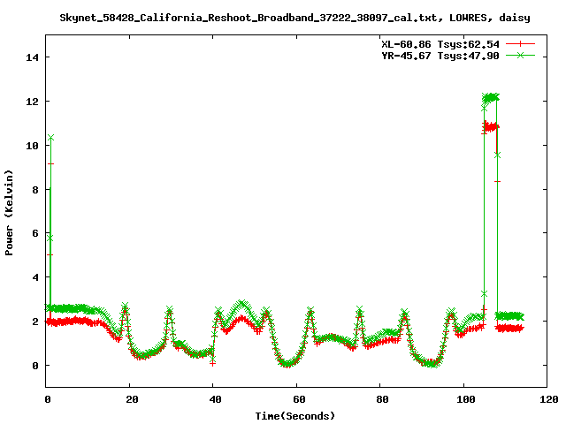This screenshot has height=424, width=566.
Task: Click the plot title Skynet_58428_California_Reshoot_Broadband text
Action: (x=294, y=18)
